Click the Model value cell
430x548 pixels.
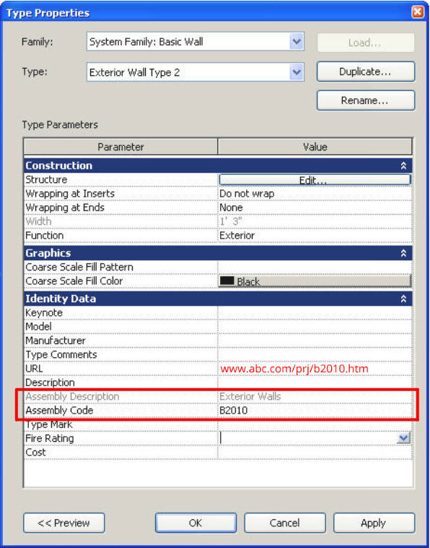315,327
